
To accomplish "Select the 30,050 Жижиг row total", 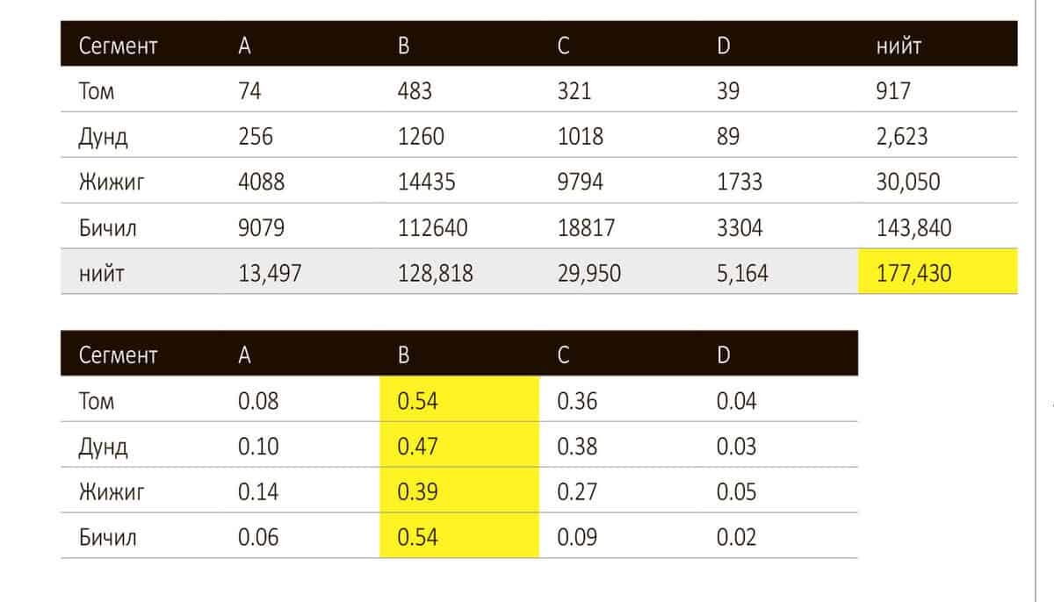I will tap(908, 183).
